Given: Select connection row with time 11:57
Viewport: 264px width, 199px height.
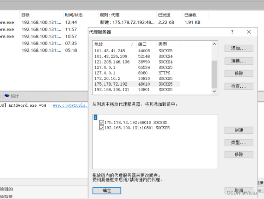Looking at the screenshot, I should (x=44, y=29).
